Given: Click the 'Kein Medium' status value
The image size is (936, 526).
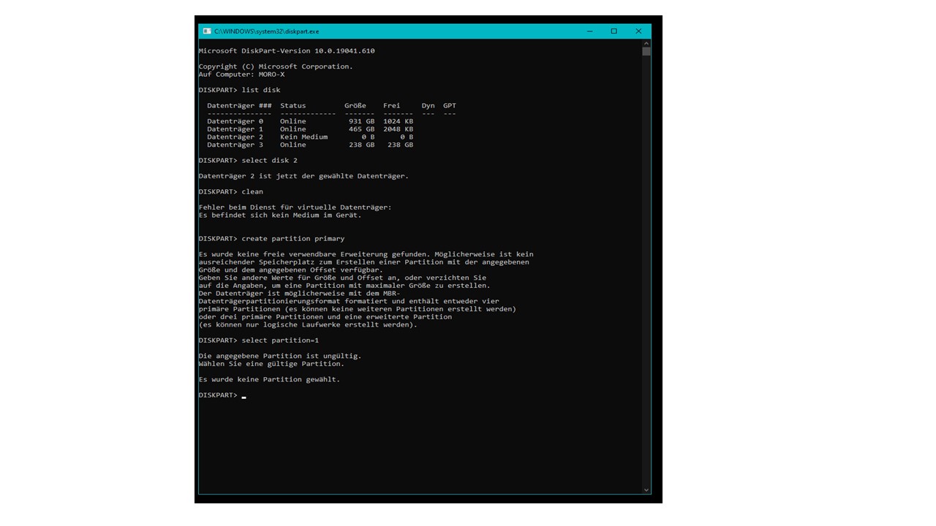Looking at the screenshot, I should point(304,137).
